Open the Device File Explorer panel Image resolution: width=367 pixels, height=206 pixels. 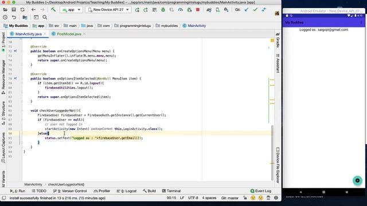278,165
